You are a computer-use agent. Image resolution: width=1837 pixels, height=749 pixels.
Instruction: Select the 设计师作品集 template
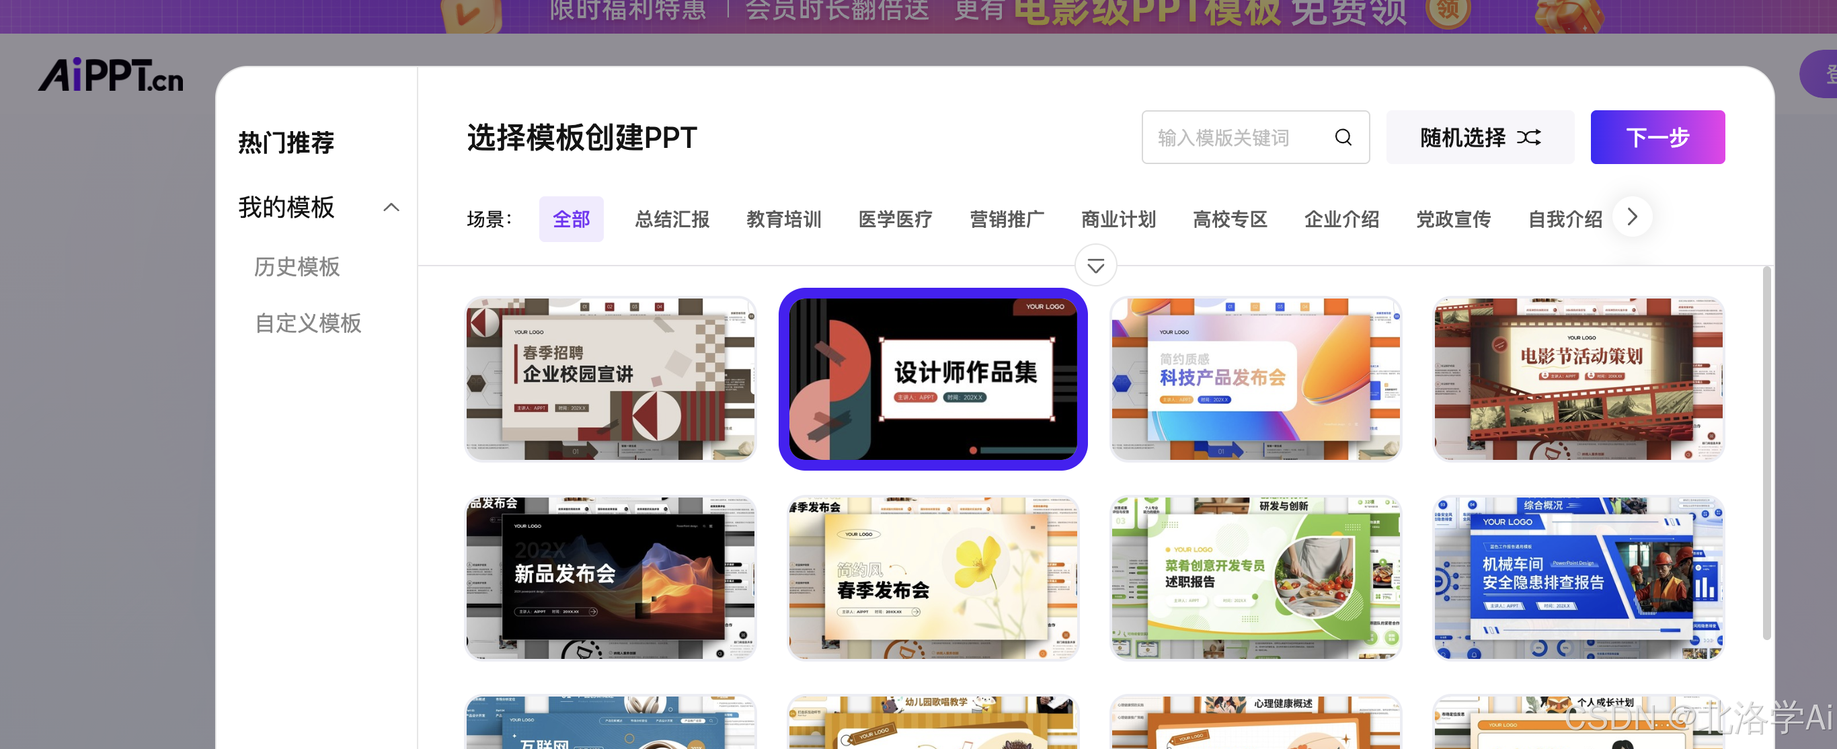[933, 379]
